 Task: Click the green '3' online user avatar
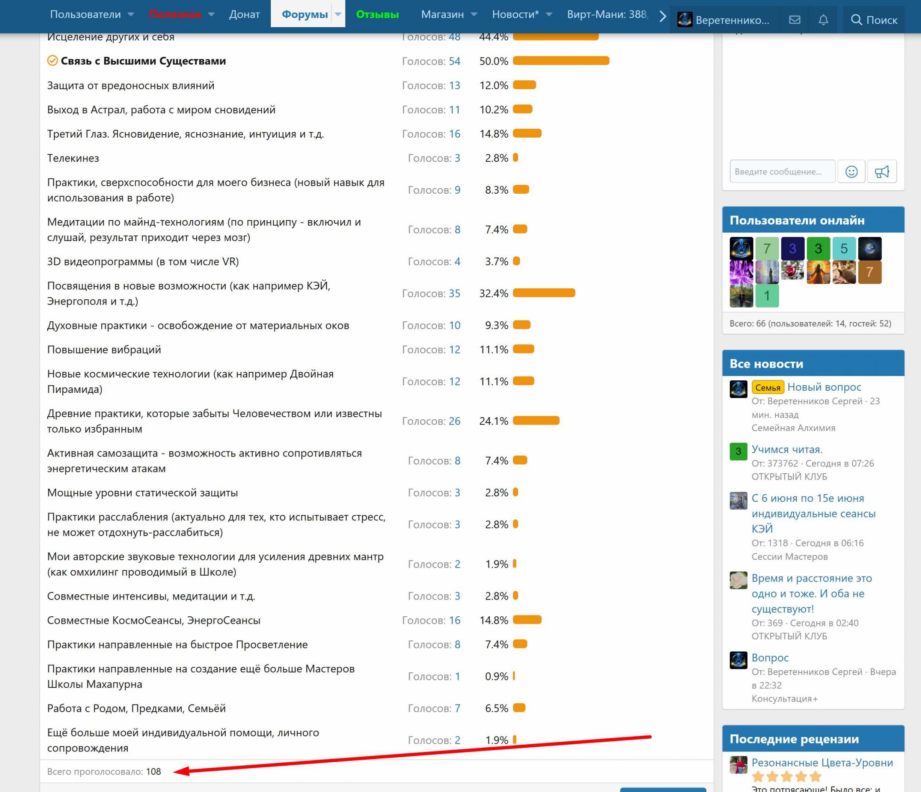818,248
